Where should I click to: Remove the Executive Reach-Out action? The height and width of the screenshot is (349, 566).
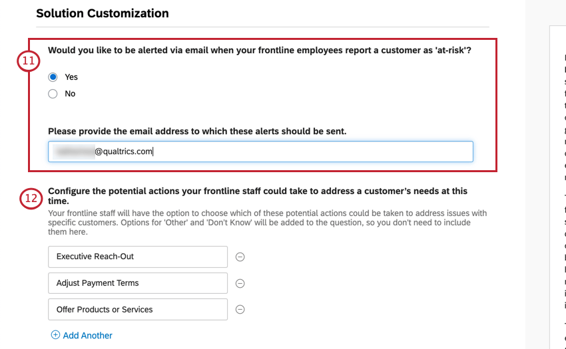pos(240,257)
